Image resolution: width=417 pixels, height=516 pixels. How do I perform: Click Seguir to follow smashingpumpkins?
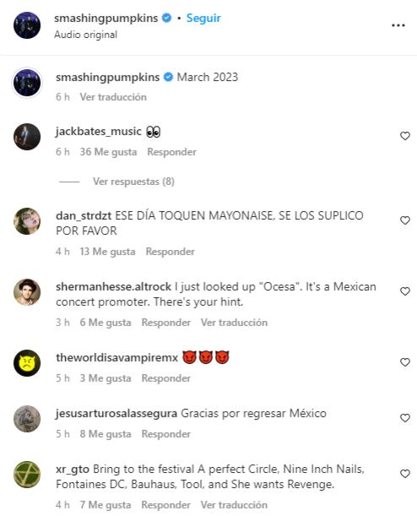[x=203, y=18]
